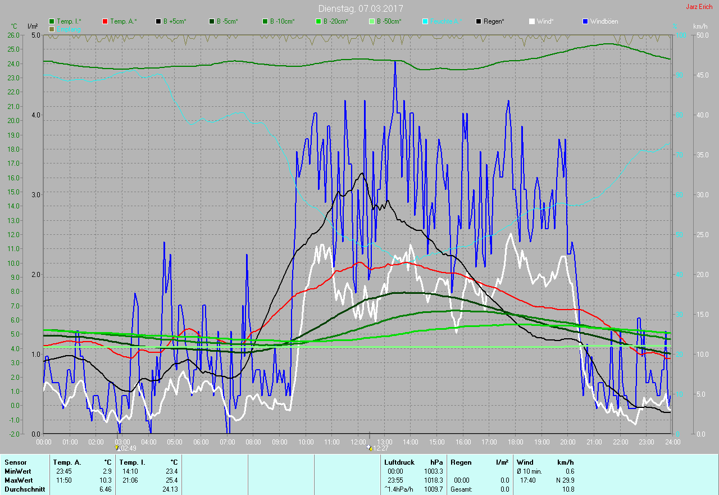This screenshot has height=495, width=719.
Task: Click the Jarz Erich label
Action: (x=699, y=7)
